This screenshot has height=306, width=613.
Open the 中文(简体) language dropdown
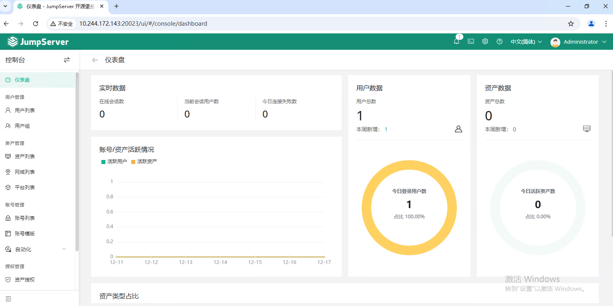pyautogui.click(x=526, y=42)
